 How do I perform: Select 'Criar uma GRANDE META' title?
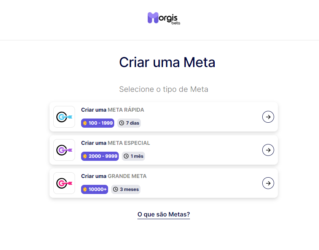pos(114,176)
